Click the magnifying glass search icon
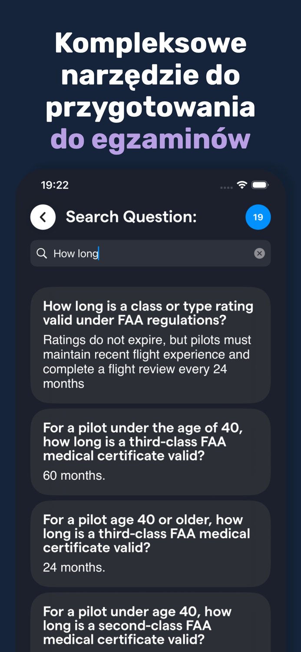Image resolution: width=301 pixels, height=652 pixels. pos(42,253)
